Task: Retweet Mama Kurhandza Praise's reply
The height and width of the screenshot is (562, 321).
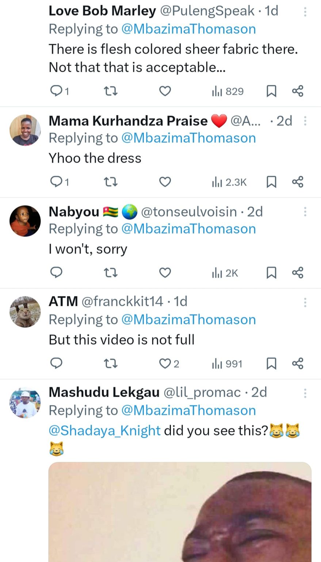Action: 110,182
